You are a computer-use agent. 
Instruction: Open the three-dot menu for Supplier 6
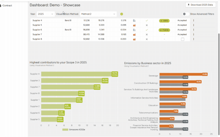pyautogui.click(x=194, y=30)
